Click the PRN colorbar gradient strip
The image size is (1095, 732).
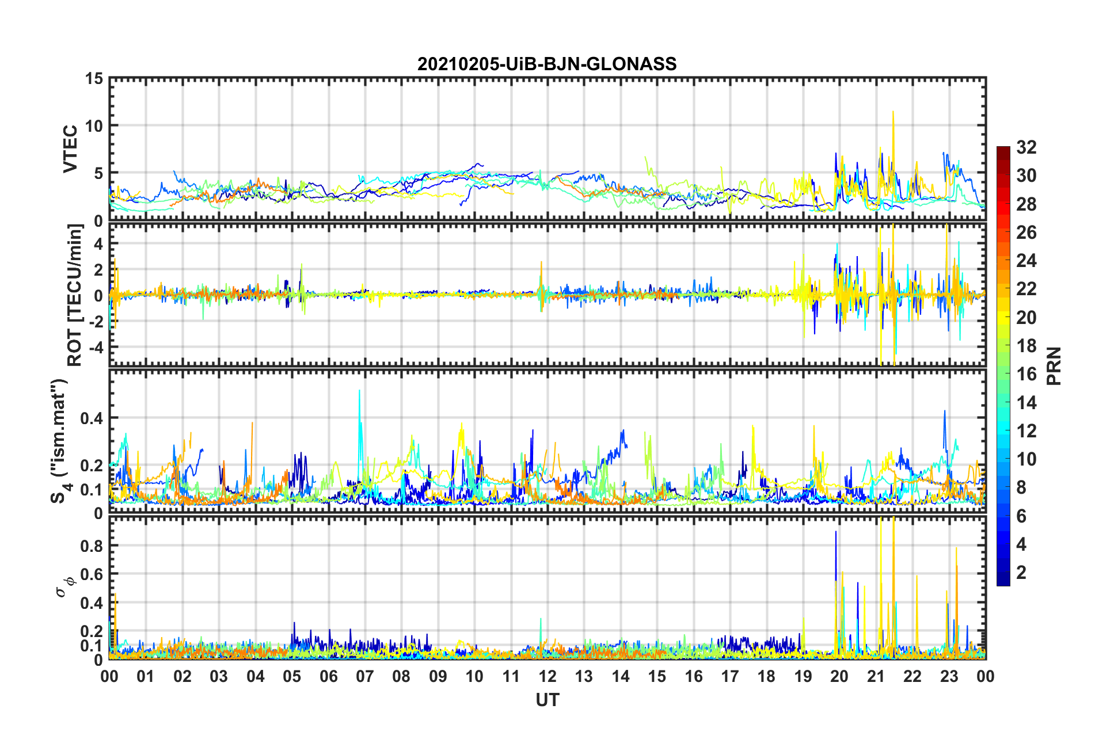[x=1003, y=366]
